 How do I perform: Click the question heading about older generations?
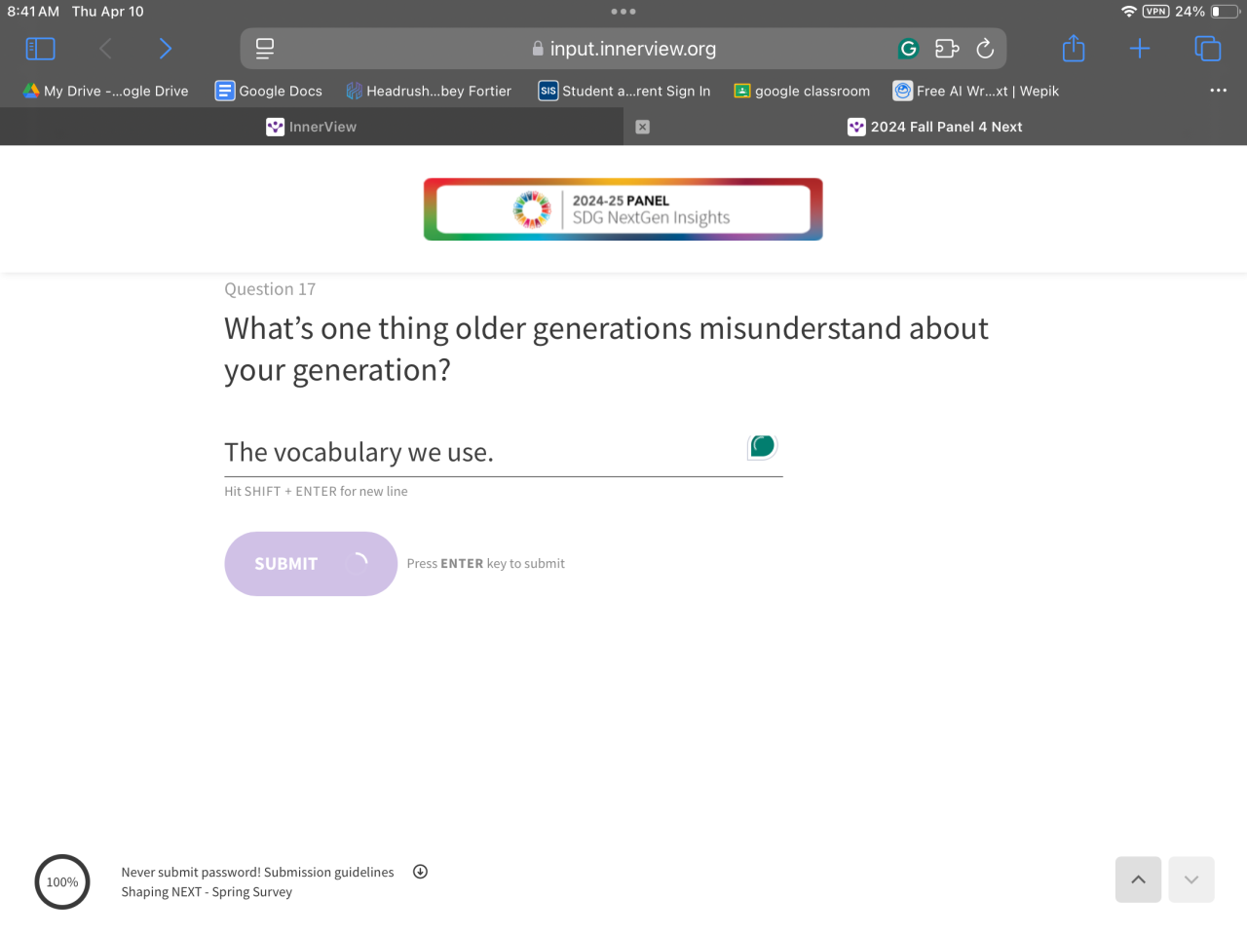click(x=606, y=350)
